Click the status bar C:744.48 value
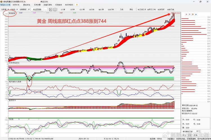Viewport: 211px width, 140px height. [x=37, y=139]
